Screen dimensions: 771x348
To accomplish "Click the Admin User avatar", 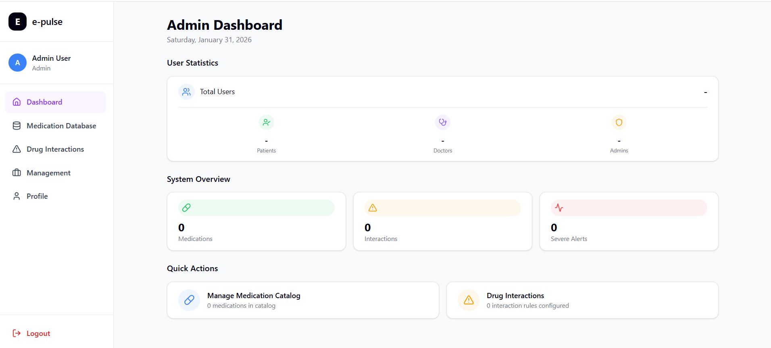I will pos(17,63).
